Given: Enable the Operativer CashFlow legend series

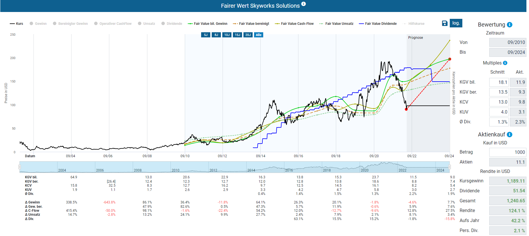Looking at the screenshot, I should [113, 24].
